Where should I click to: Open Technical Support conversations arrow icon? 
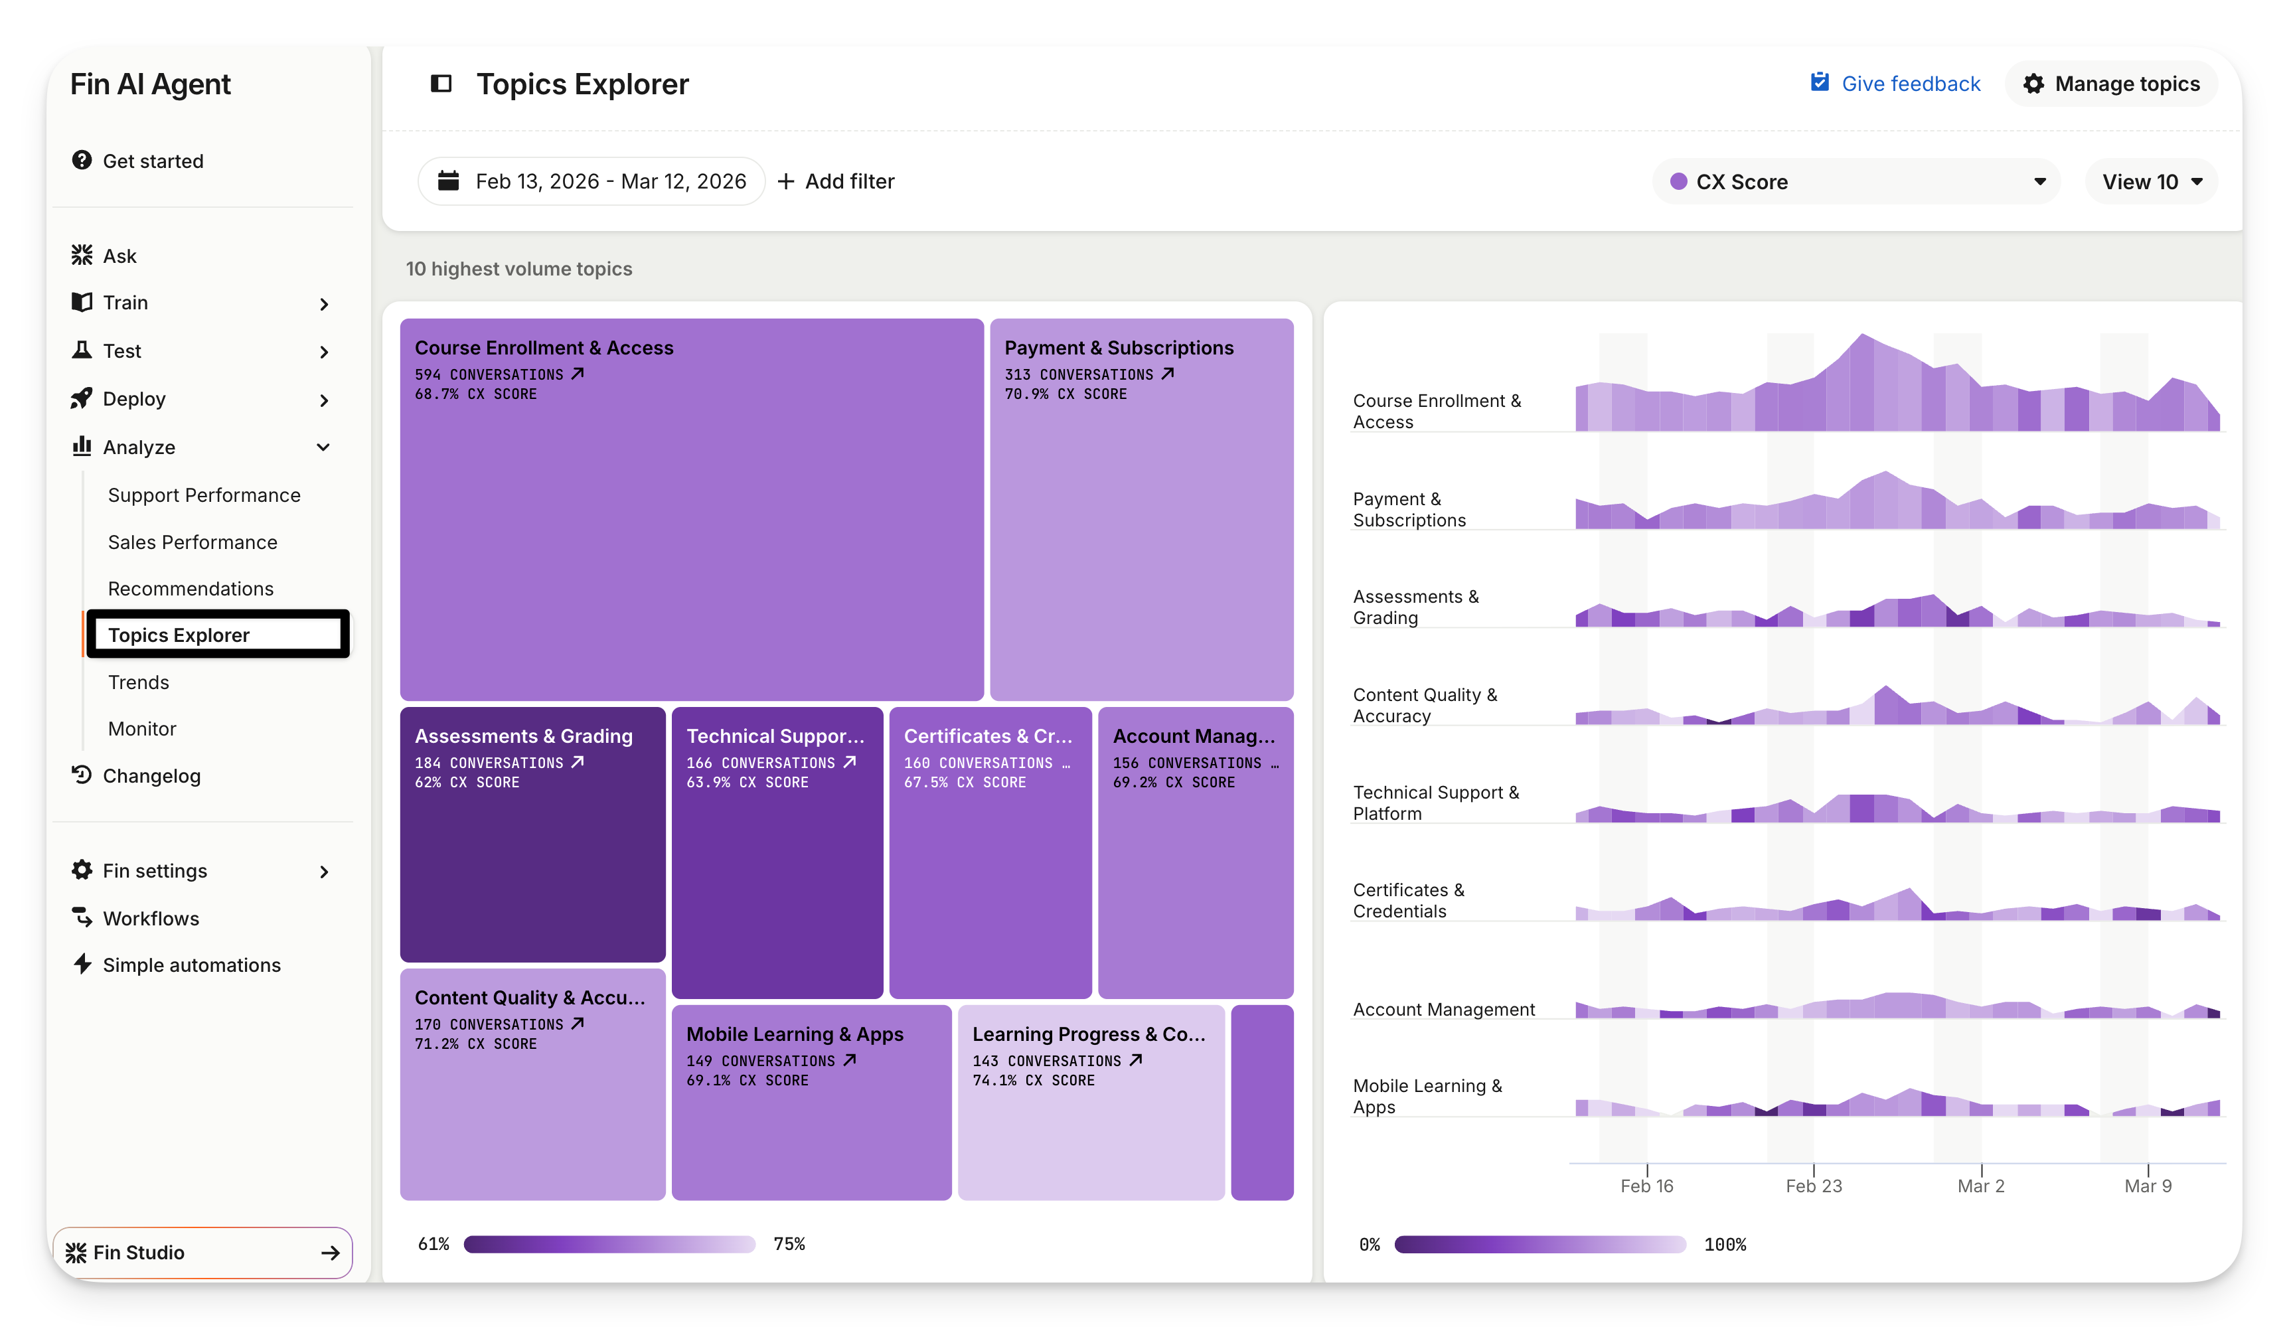(849, 762)
